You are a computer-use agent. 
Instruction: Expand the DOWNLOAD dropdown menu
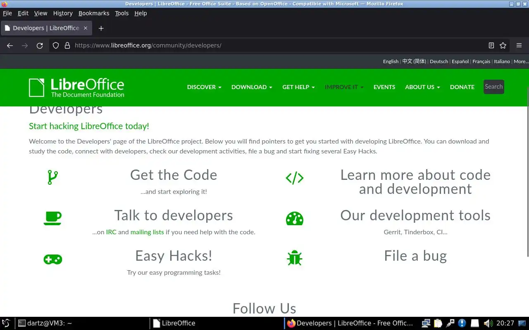pyautogui.click(x=252, y=87)
